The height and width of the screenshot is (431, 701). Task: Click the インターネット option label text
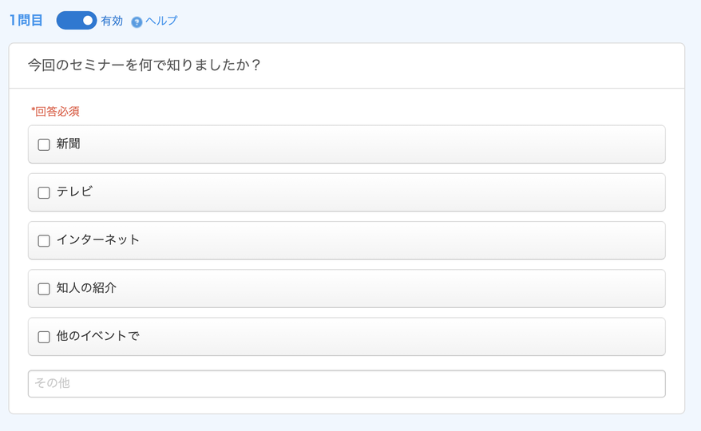tap(98, 239)
